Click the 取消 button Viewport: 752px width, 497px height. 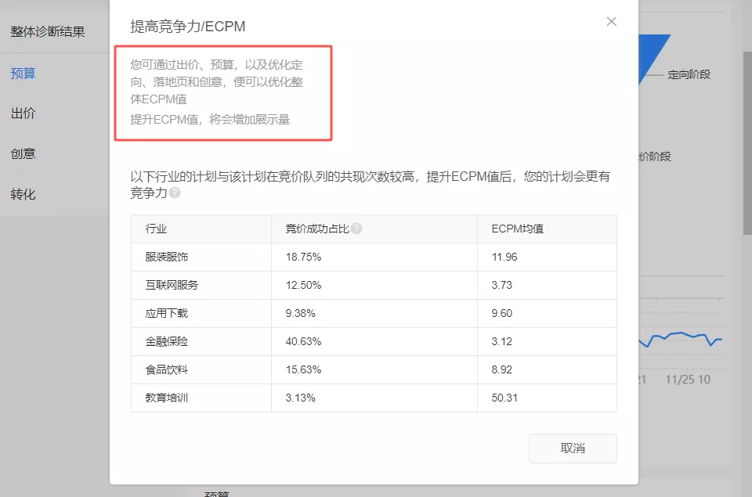[573, 448]
